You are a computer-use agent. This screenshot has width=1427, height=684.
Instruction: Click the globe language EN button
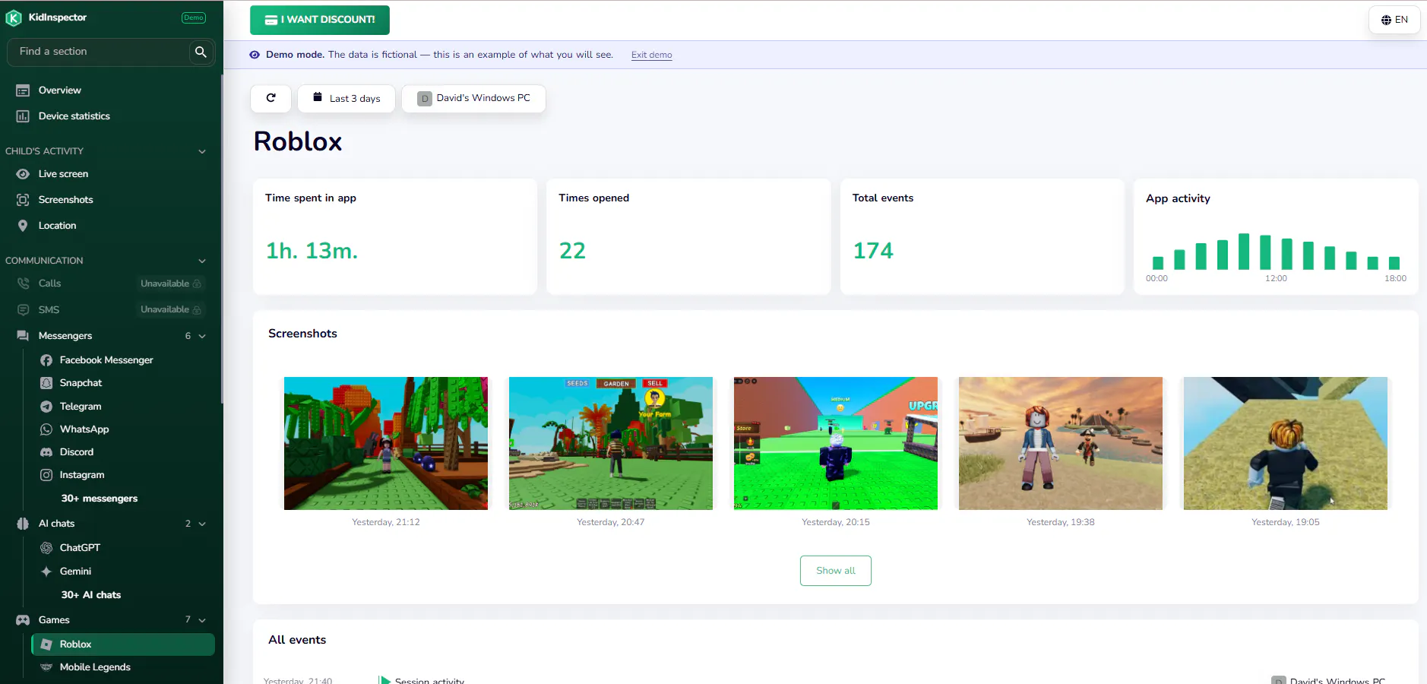click(x=1394, y=20)
